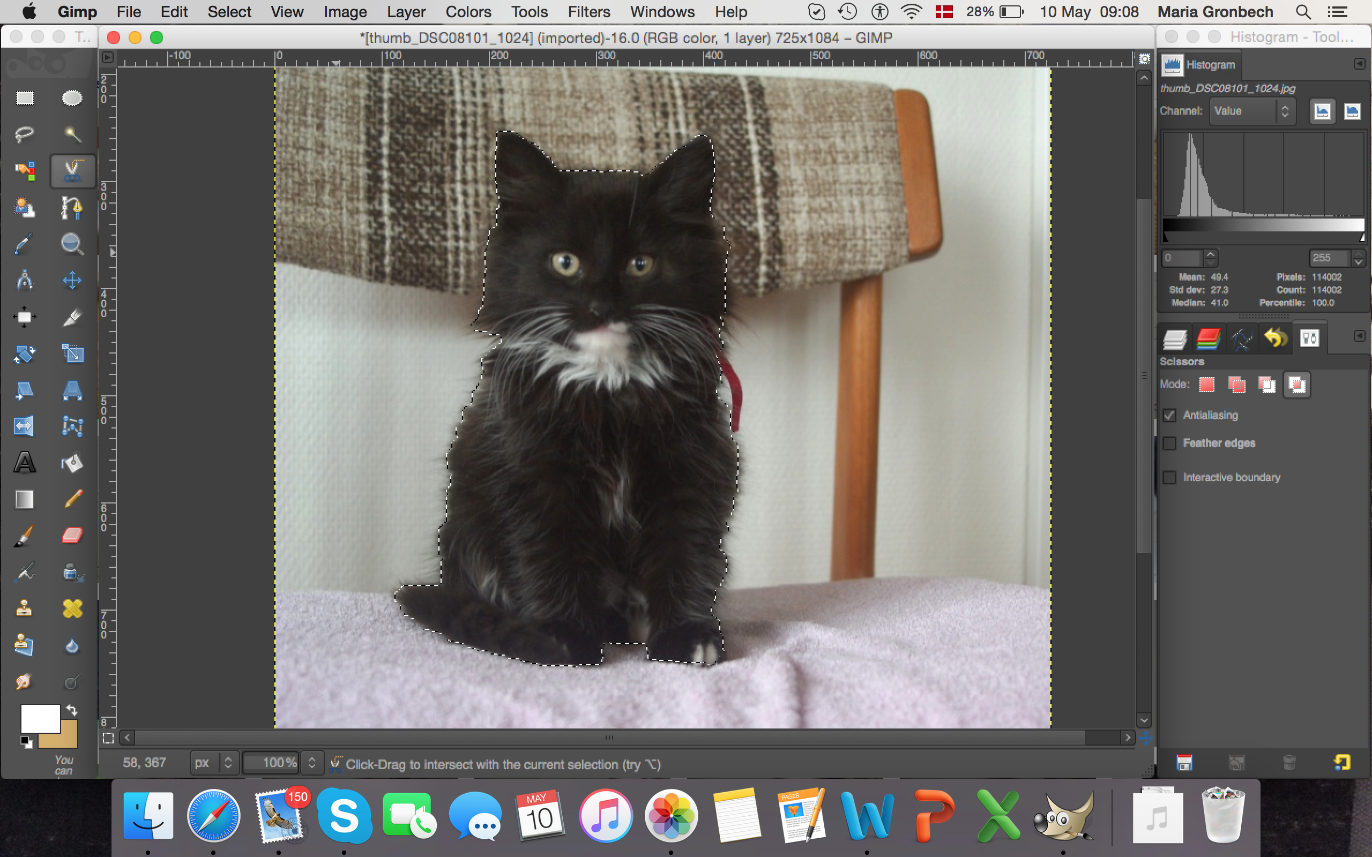Click the linear histogram button
1372x857 pixels.
point(1322,111)
